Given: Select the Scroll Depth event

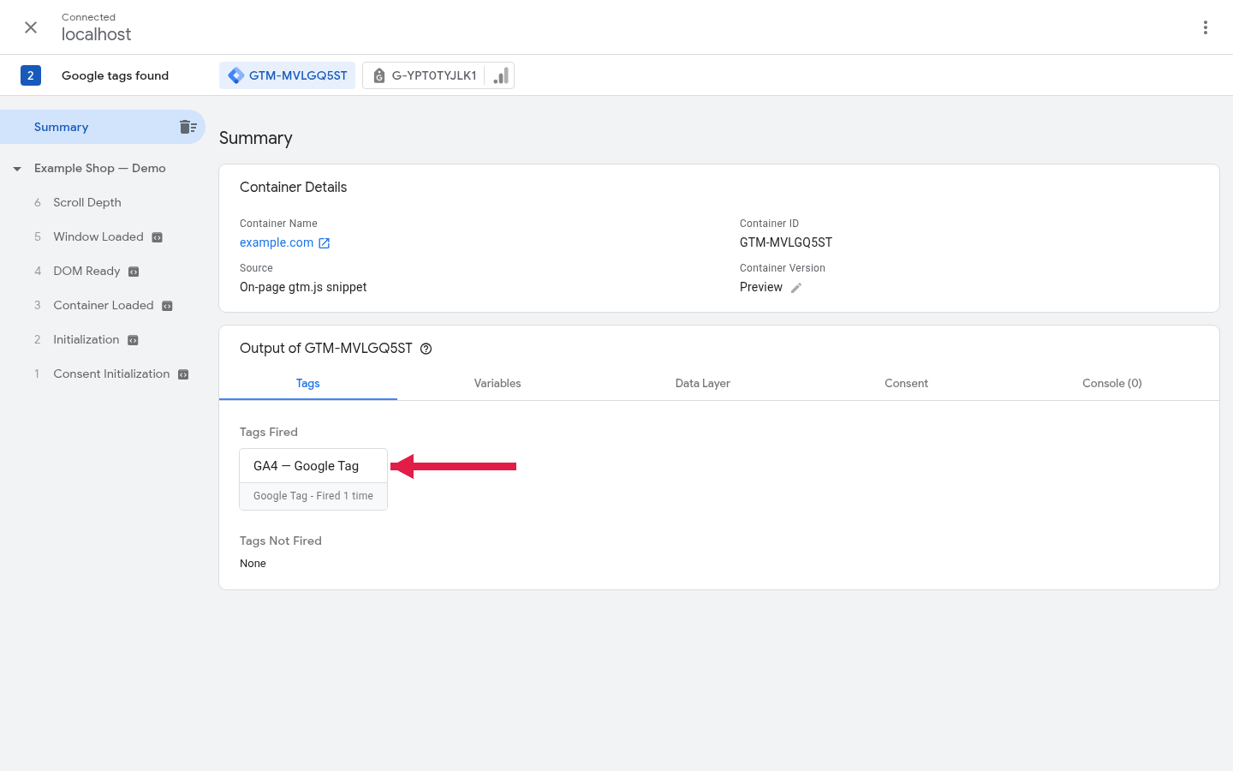Looking at the screenshot, I should point(87,202).
